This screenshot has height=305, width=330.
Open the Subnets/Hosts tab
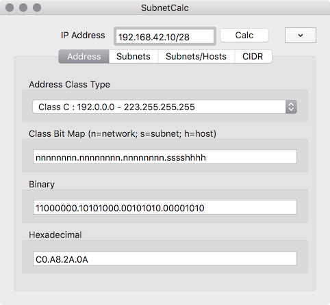(x=196, y=56)
